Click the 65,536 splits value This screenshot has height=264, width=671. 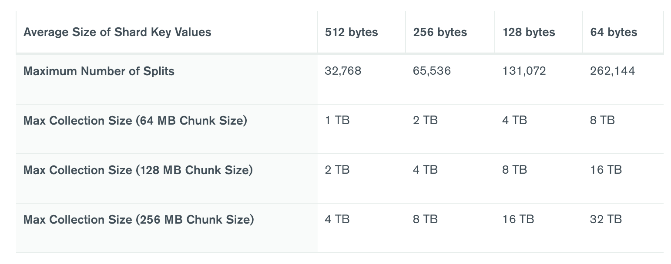[x=432, y=71]
